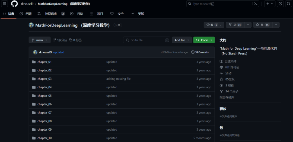The width and height of the screenshot is (293, 142).
Task: Click the book icon for 自述文件
Action: (221, 62)
